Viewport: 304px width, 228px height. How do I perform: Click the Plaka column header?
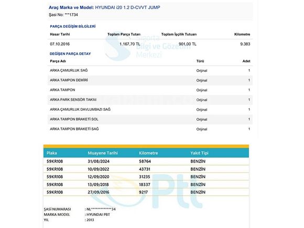[51, 153]
